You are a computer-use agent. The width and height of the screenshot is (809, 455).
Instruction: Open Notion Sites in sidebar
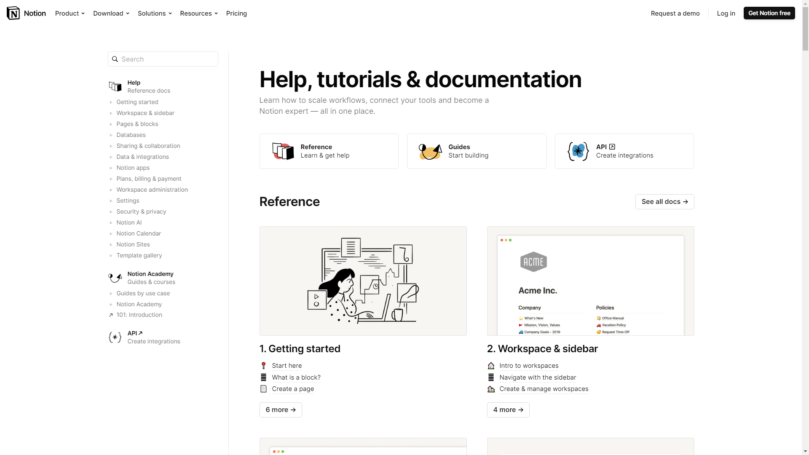click(x=133, y=244)
